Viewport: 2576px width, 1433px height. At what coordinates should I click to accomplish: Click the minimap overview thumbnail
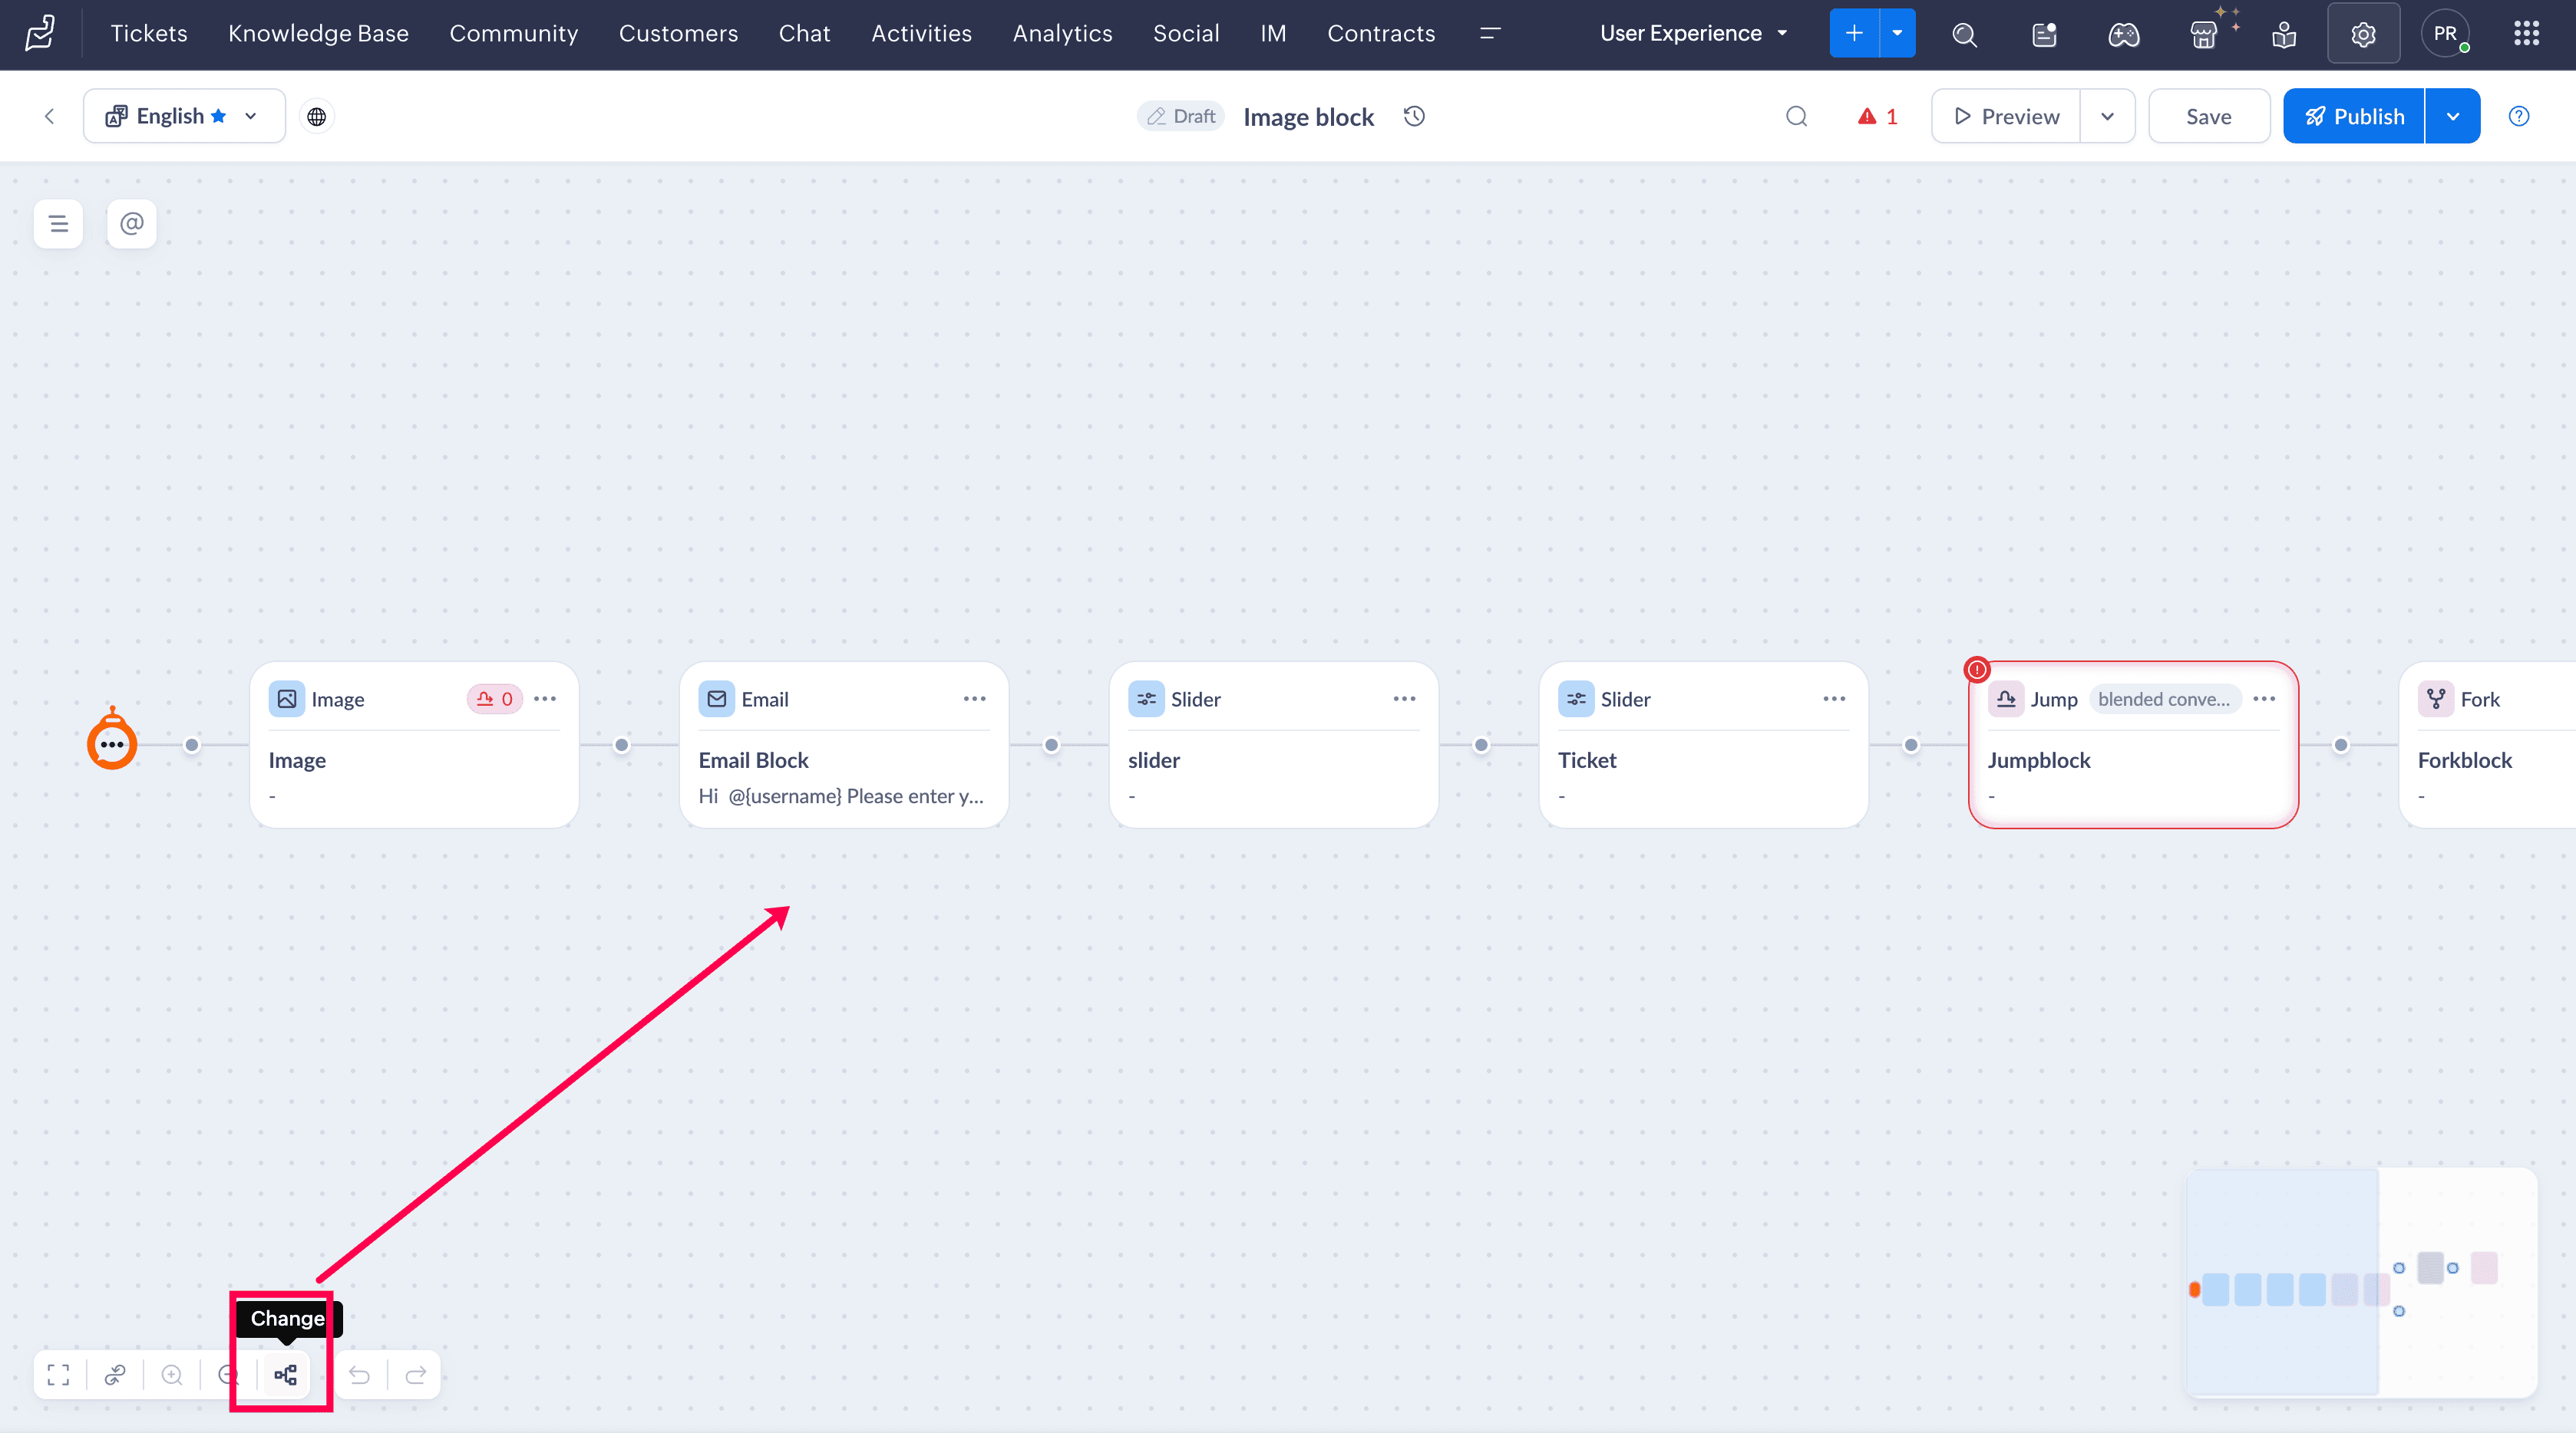pos(2360,1283)
